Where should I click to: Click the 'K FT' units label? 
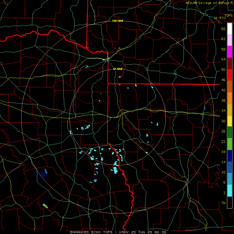pyautogui.click(x=220, y=18)
